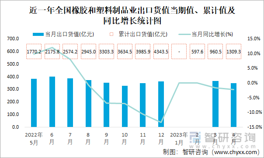Click the left axis value 500.0
Viewport: 264px width, 158px height.
click(x=13, y=64)
